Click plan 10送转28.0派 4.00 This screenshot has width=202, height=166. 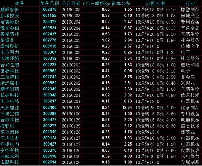pyautogui.click(x=156, y=108)
